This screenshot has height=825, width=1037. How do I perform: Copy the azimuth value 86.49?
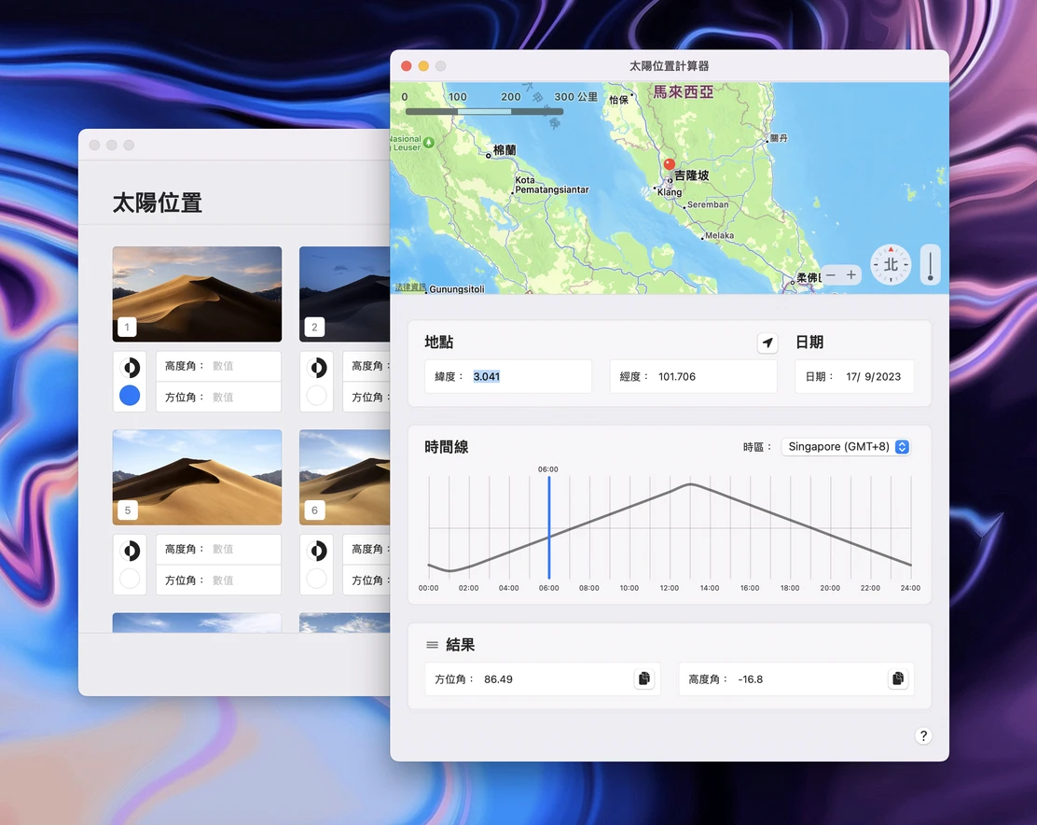click(x=643, y=678)
